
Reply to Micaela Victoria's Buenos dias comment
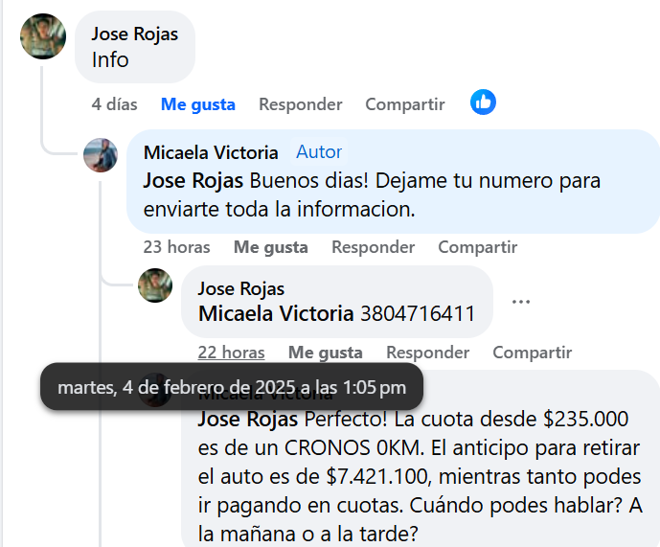(373, 247)
